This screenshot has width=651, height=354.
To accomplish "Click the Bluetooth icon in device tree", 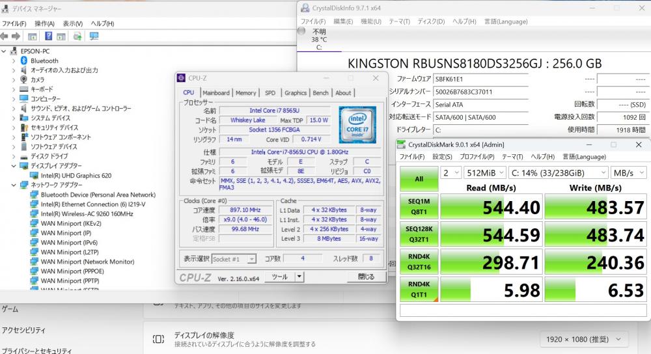I will pos(24,61).
